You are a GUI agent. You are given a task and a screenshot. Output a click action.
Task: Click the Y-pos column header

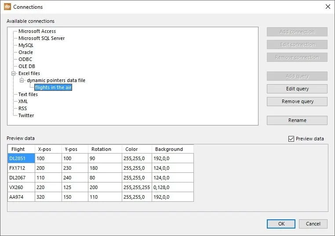tap(75, 149)
